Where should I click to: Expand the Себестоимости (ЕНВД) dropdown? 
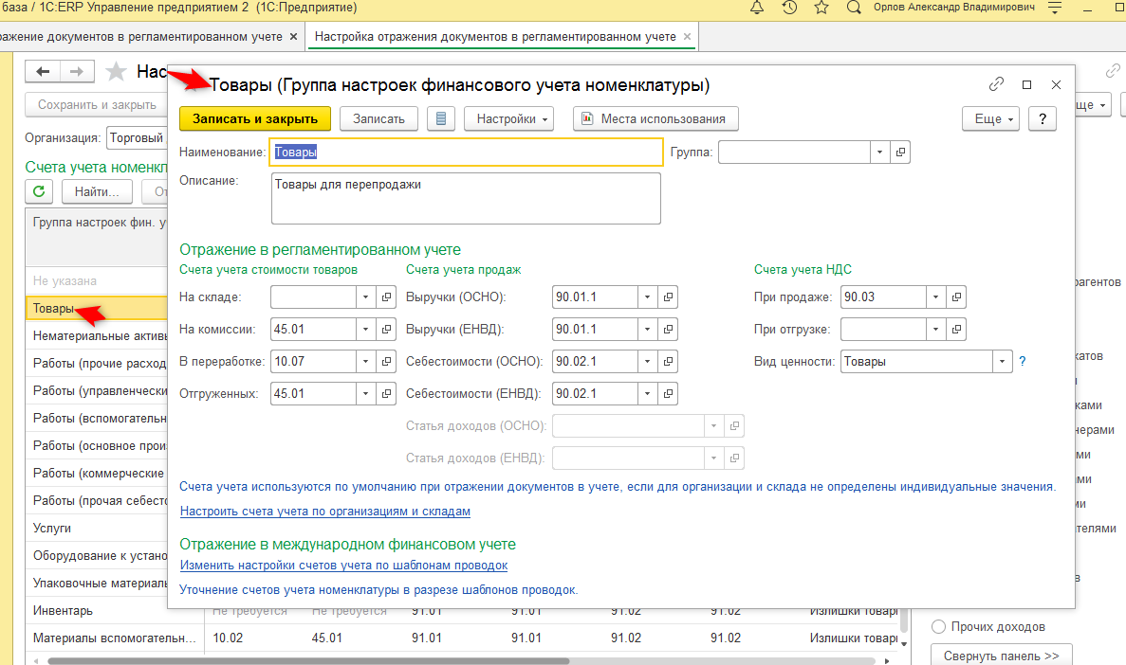tap(647, 394)
